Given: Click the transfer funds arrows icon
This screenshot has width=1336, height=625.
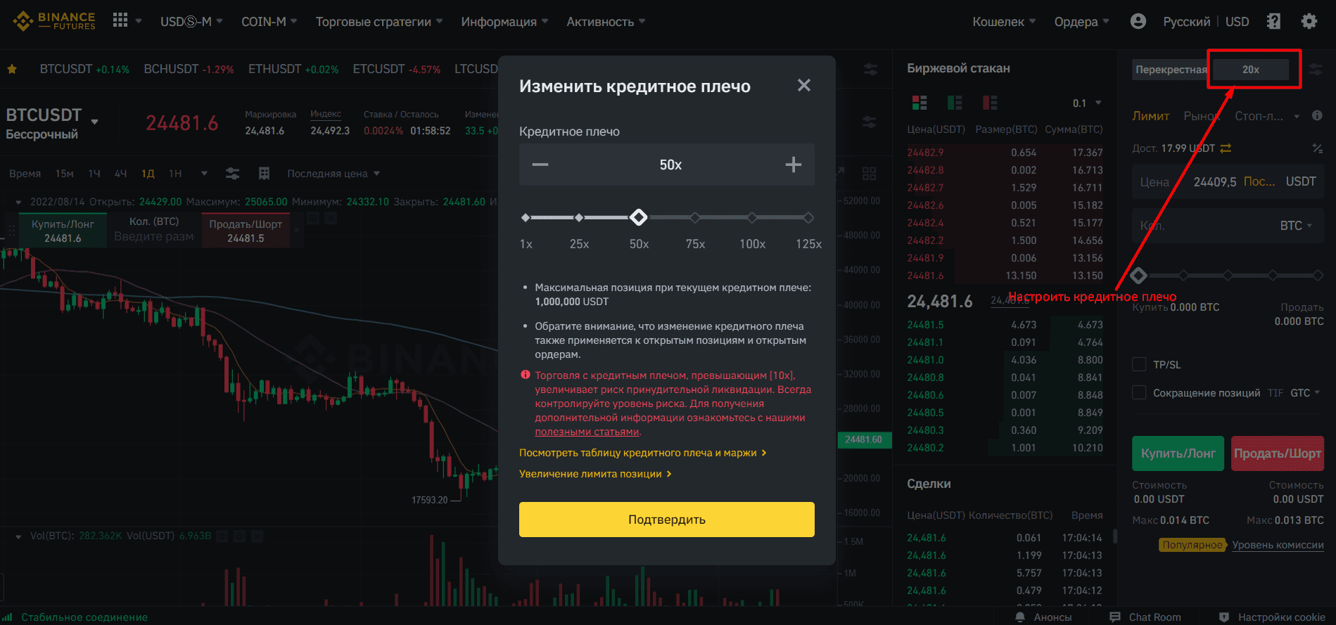Looking at the screenshot, I should point(1226,148).
